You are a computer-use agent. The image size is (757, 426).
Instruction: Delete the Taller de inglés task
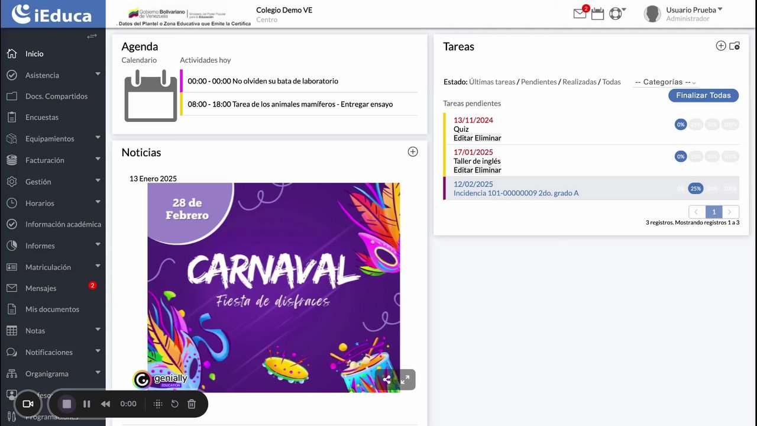coord(488,170)
